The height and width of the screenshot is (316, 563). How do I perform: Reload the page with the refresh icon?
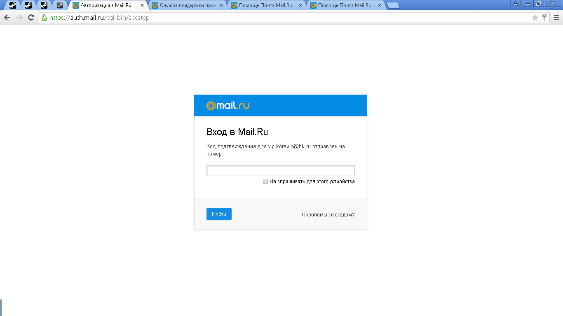click(31, 17)
